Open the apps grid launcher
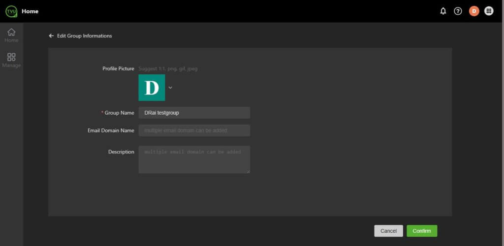 pos(489,11)
